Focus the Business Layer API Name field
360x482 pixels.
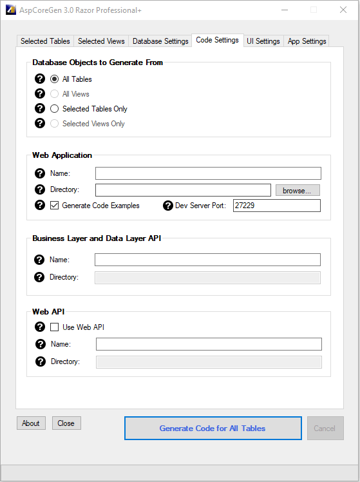pyautogui.click(x=207, y=260)
